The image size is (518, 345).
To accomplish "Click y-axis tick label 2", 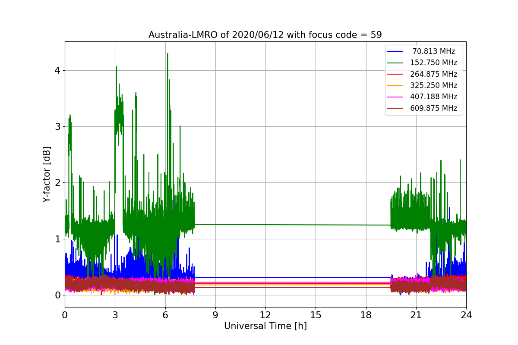I will (57, 183).
